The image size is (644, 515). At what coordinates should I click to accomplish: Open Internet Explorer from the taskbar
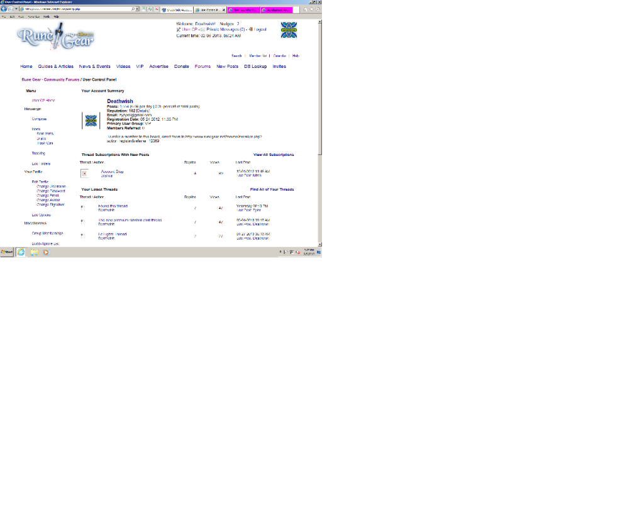21,252
